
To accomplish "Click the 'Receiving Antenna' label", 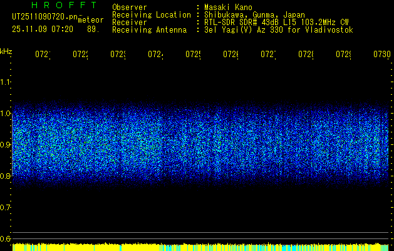I will (149, 30).
